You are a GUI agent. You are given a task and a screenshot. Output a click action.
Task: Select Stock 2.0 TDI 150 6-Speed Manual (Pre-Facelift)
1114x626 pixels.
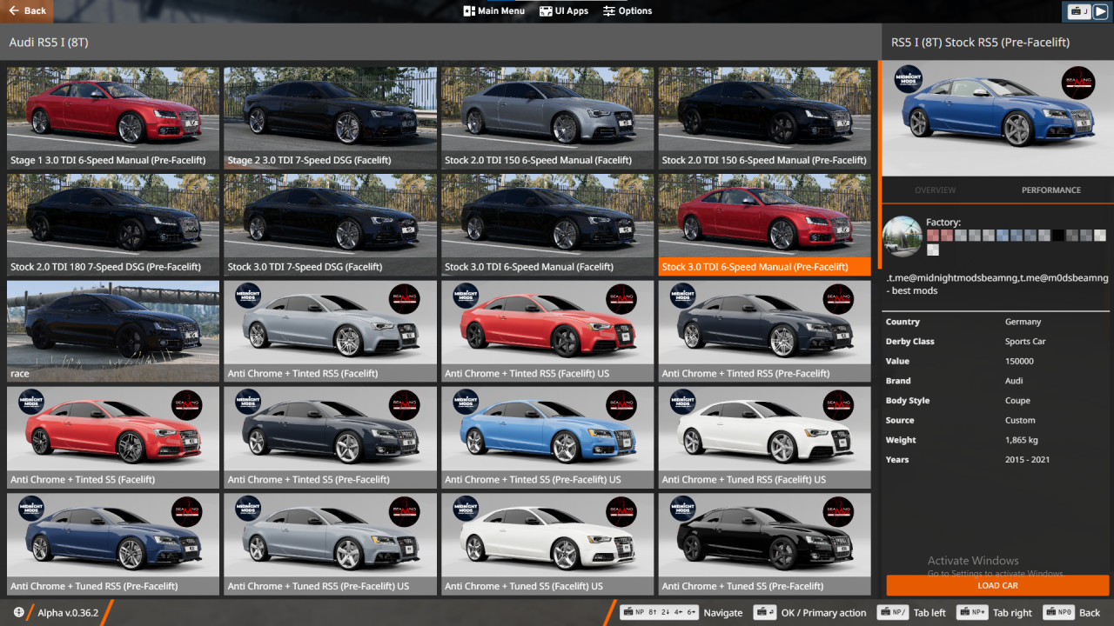click(x=764, y=118)
